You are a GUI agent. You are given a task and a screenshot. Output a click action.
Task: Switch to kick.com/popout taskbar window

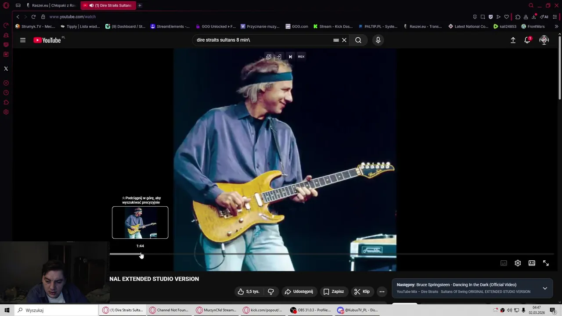tap(263, 310)
